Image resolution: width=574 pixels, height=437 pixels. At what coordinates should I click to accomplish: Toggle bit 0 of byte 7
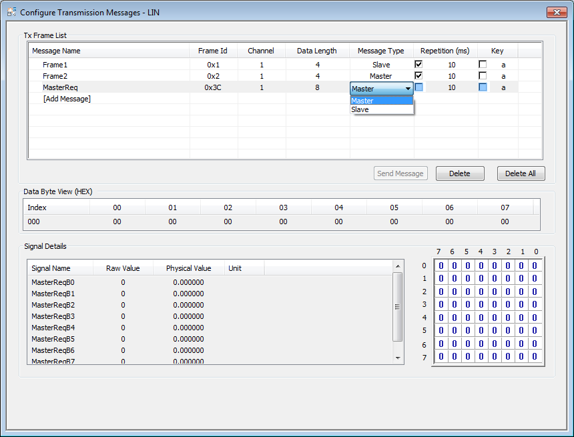pos(535,356)
